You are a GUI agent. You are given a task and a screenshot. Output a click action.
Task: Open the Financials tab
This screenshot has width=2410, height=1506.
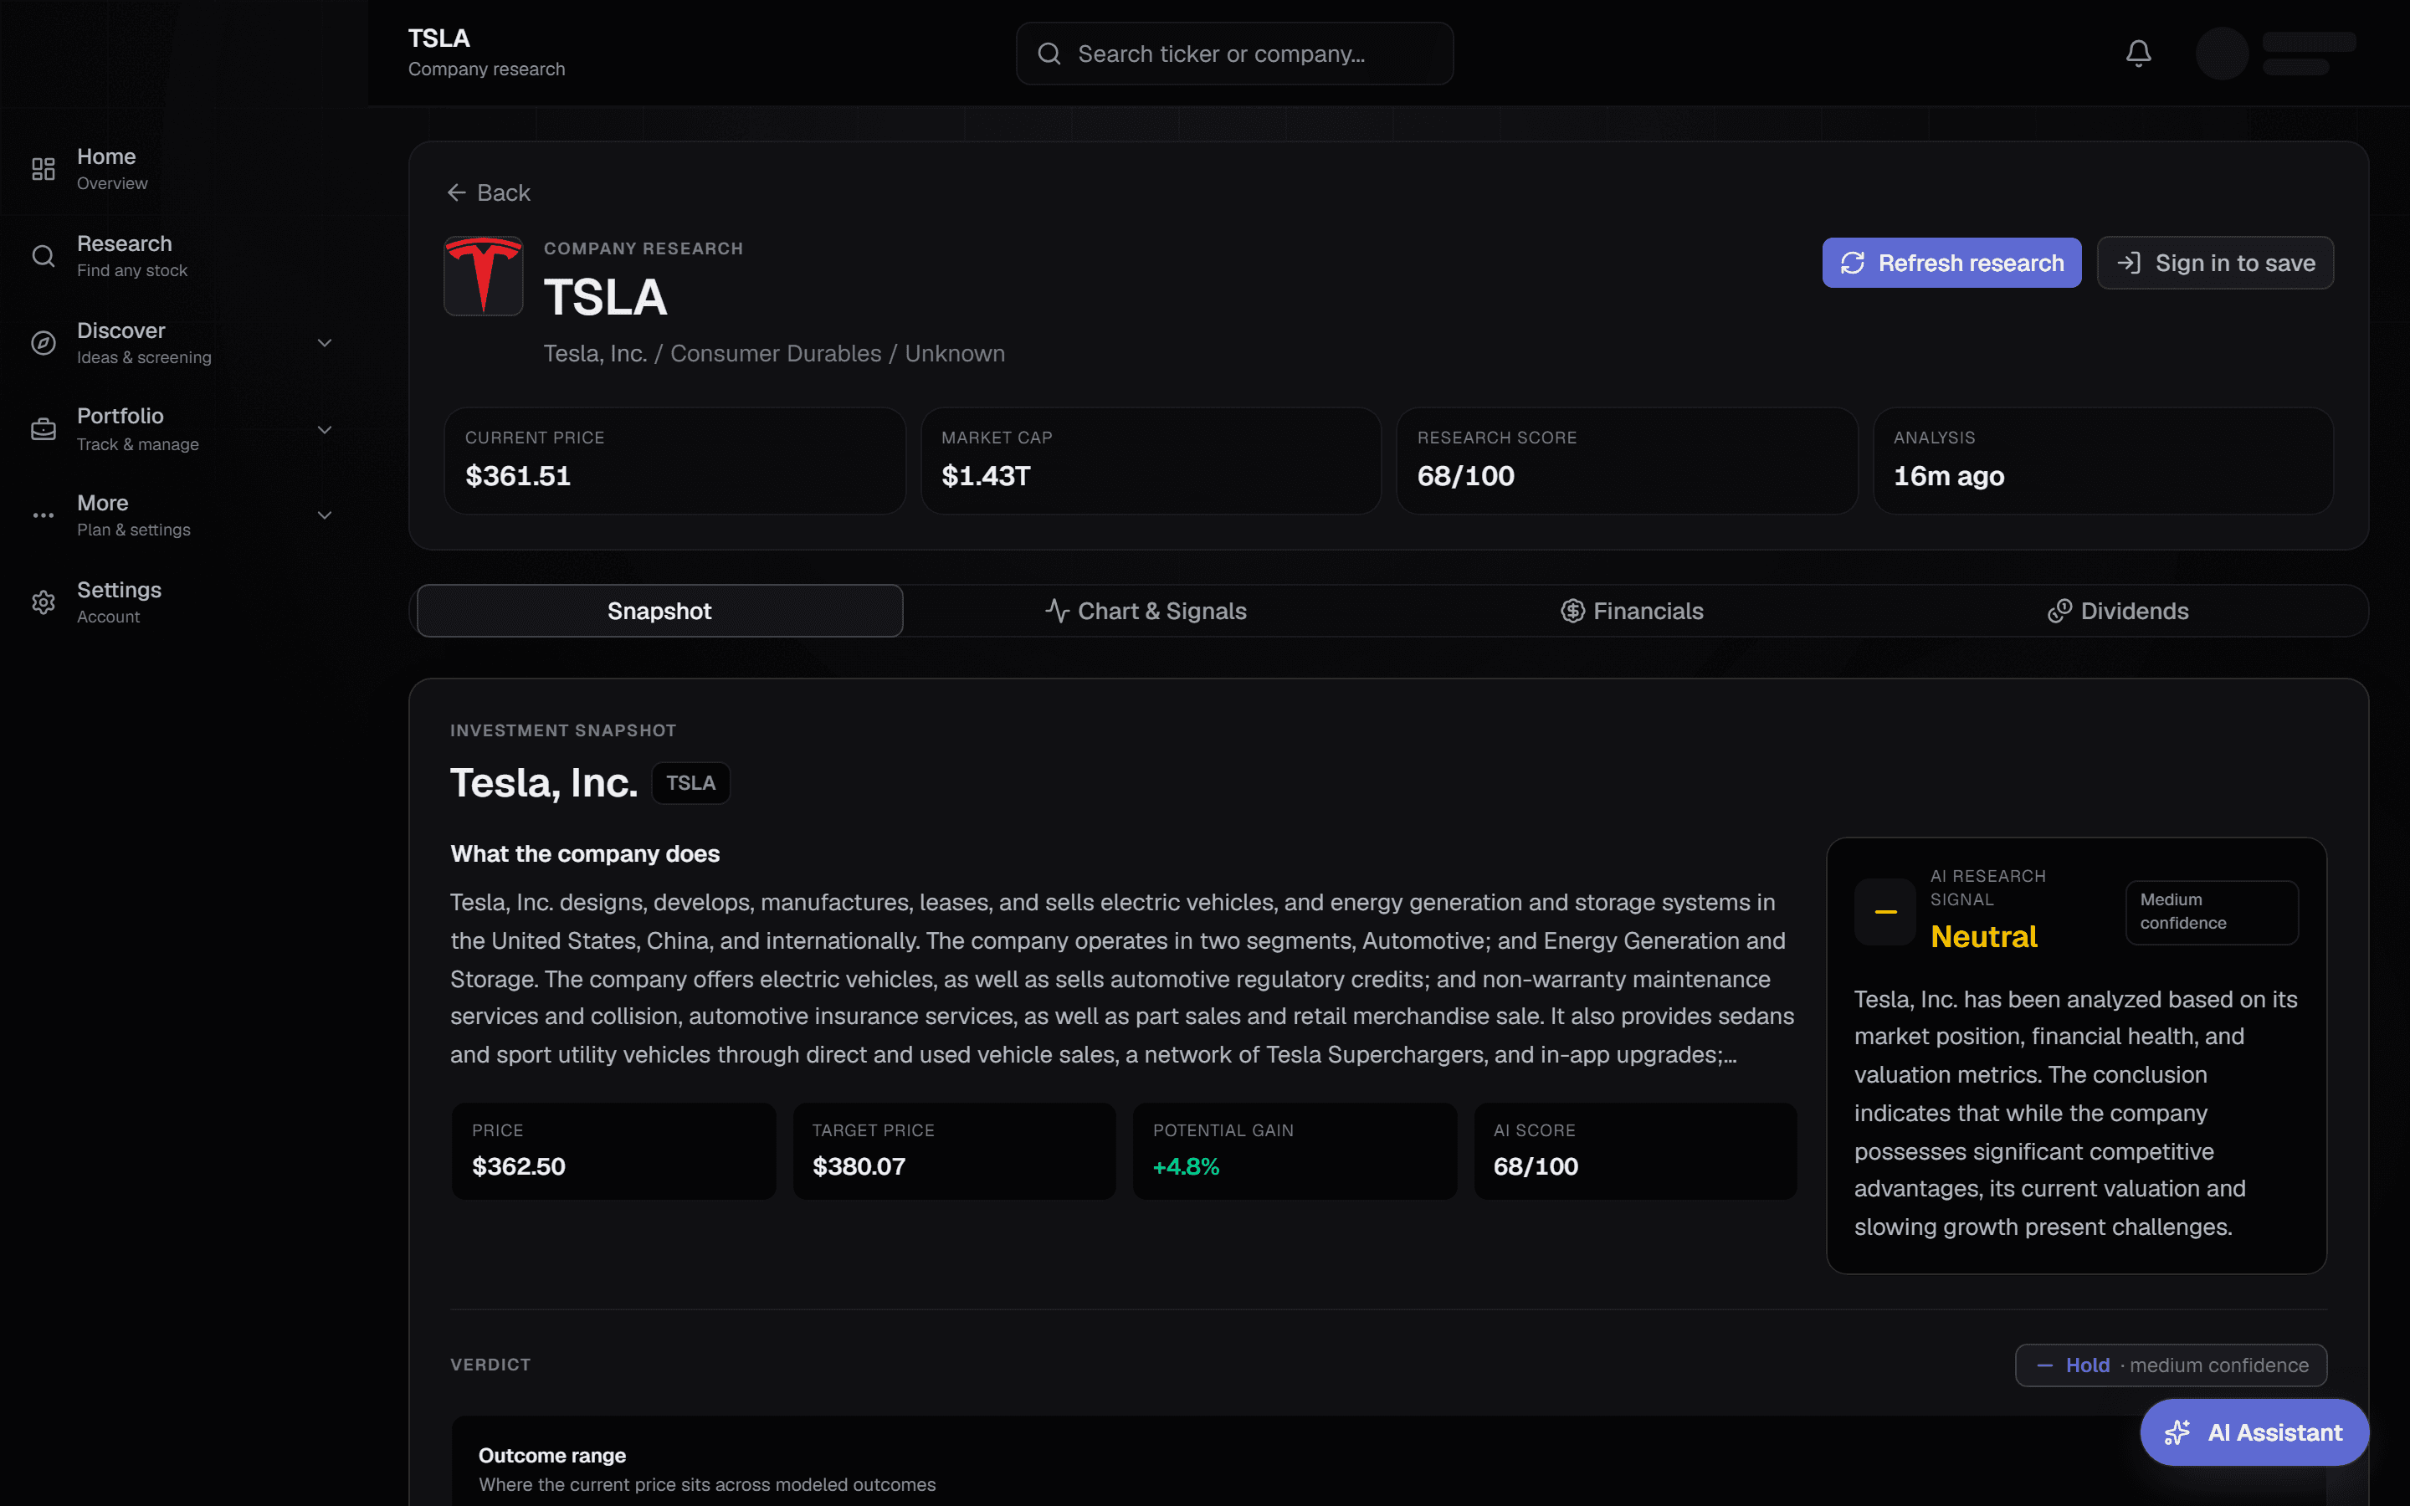point(1633,611)
